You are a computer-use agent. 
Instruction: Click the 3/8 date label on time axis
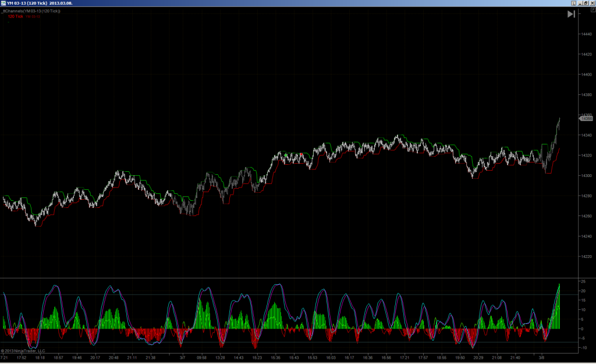coord(541,358)
